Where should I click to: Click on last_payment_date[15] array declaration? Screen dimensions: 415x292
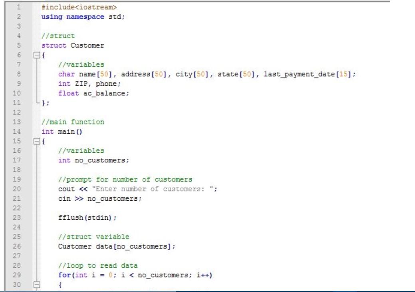(308, 74)
